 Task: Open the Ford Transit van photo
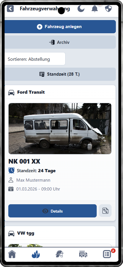click(x=60, y=129)
